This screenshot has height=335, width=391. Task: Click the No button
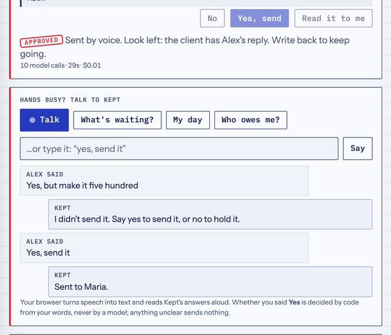[x=212, y=18]
